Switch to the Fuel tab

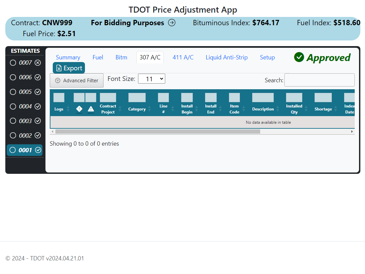point(98,57)
